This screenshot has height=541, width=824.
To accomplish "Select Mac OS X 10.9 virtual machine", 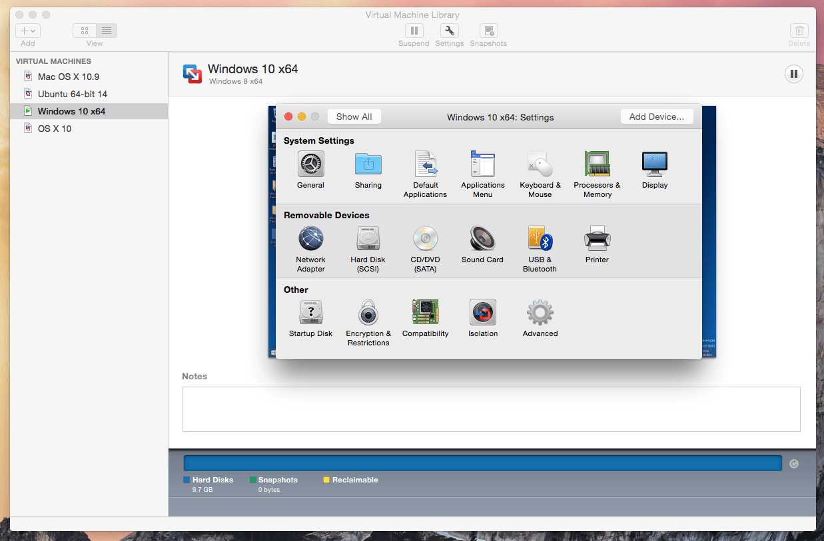I will pyautogui.click(x=89, y=77).
